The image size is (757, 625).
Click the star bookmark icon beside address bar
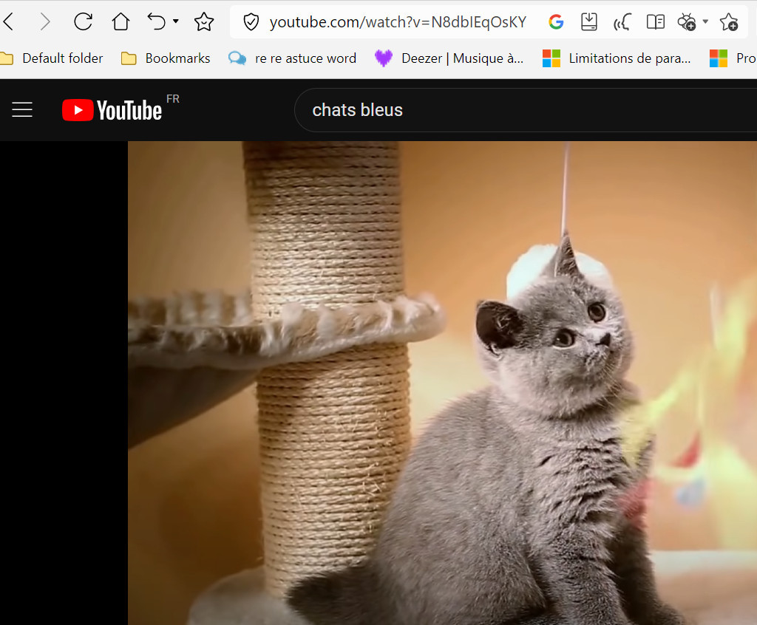[x=203, y=22]
